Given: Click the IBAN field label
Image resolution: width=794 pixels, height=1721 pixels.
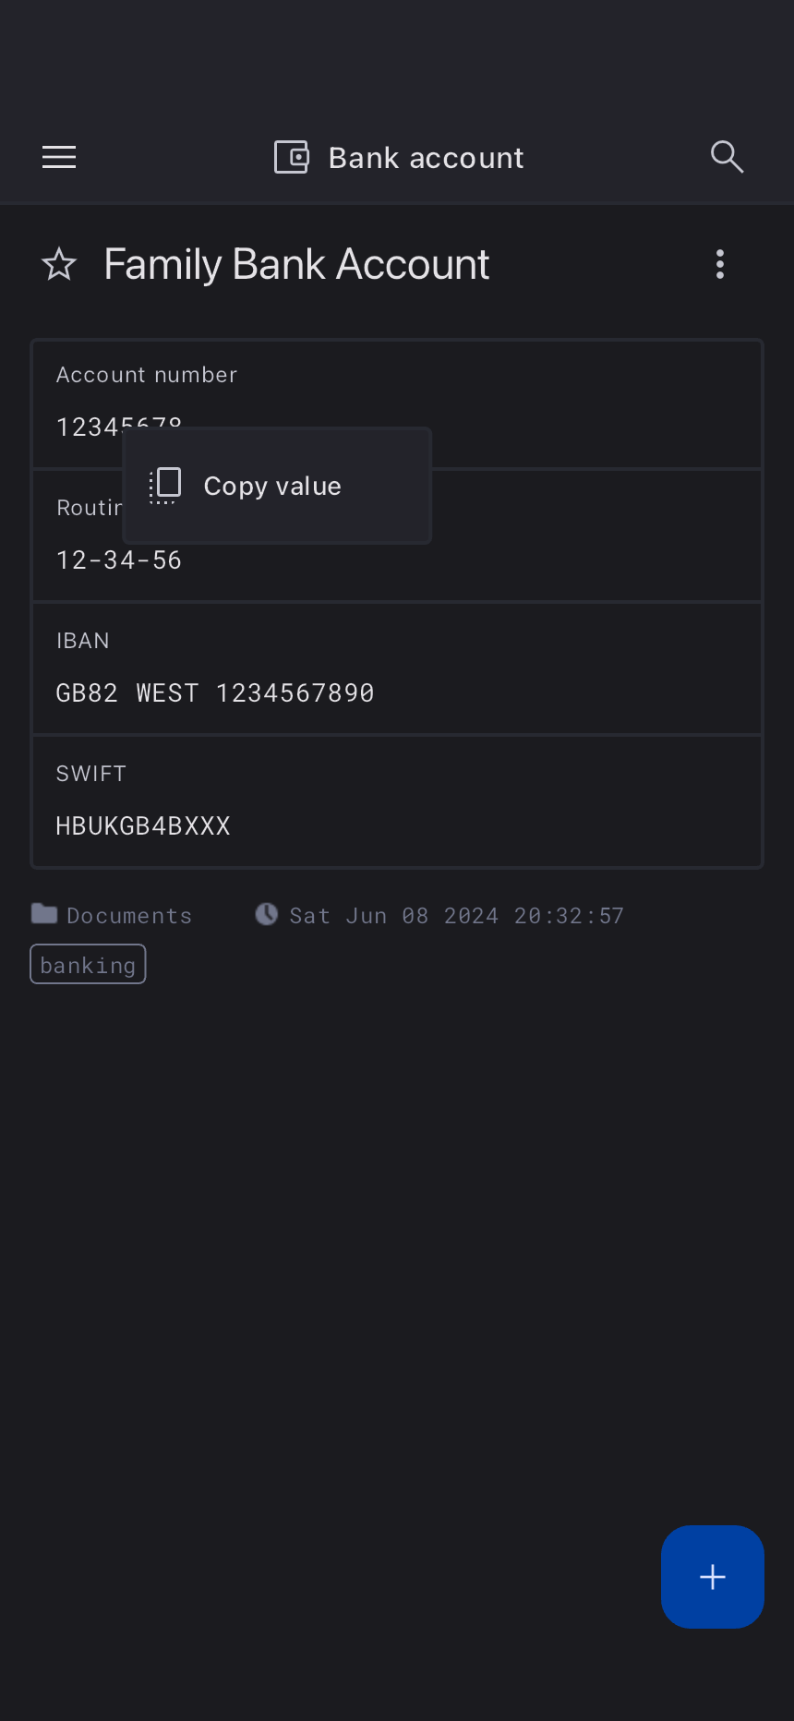Looking at the screenshot, I should [x=83, y=641].
